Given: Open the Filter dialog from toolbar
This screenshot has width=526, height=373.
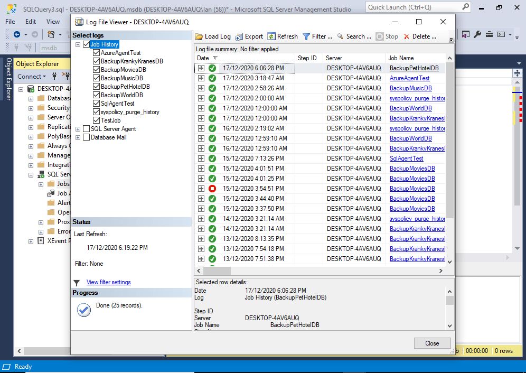Looking at the screenshot, I should click(x=317, y=36).
